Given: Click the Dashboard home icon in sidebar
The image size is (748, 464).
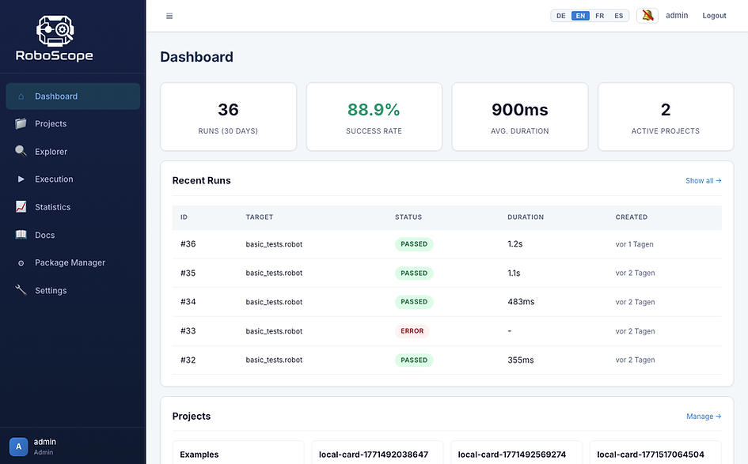Looking at the screenshot, I should tap(21, 96).
